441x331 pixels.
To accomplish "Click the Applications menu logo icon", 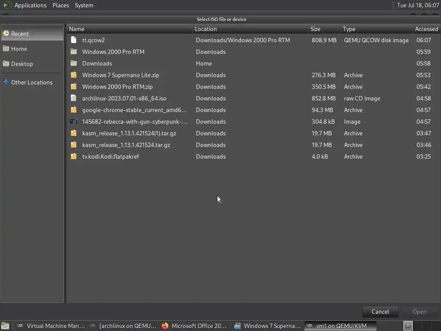I will [x=7, y=5].
